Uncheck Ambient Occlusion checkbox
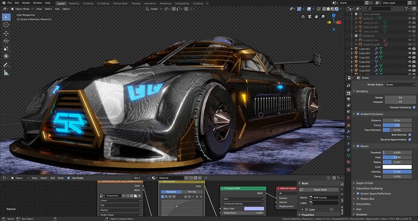 click(x=358, y=114)
